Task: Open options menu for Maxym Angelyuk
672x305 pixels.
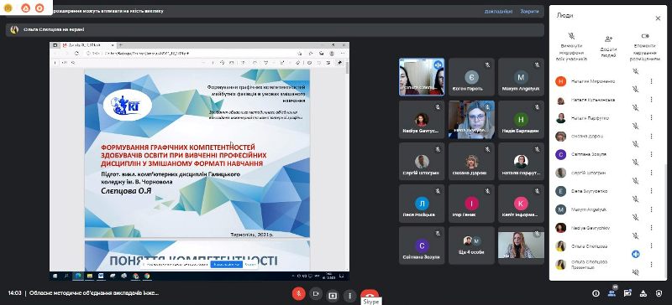Action: click(x=652, y=209)
